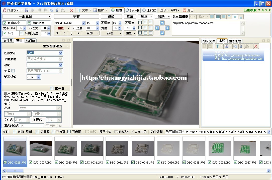Toggle italic font style button

(x=64, y=33)
